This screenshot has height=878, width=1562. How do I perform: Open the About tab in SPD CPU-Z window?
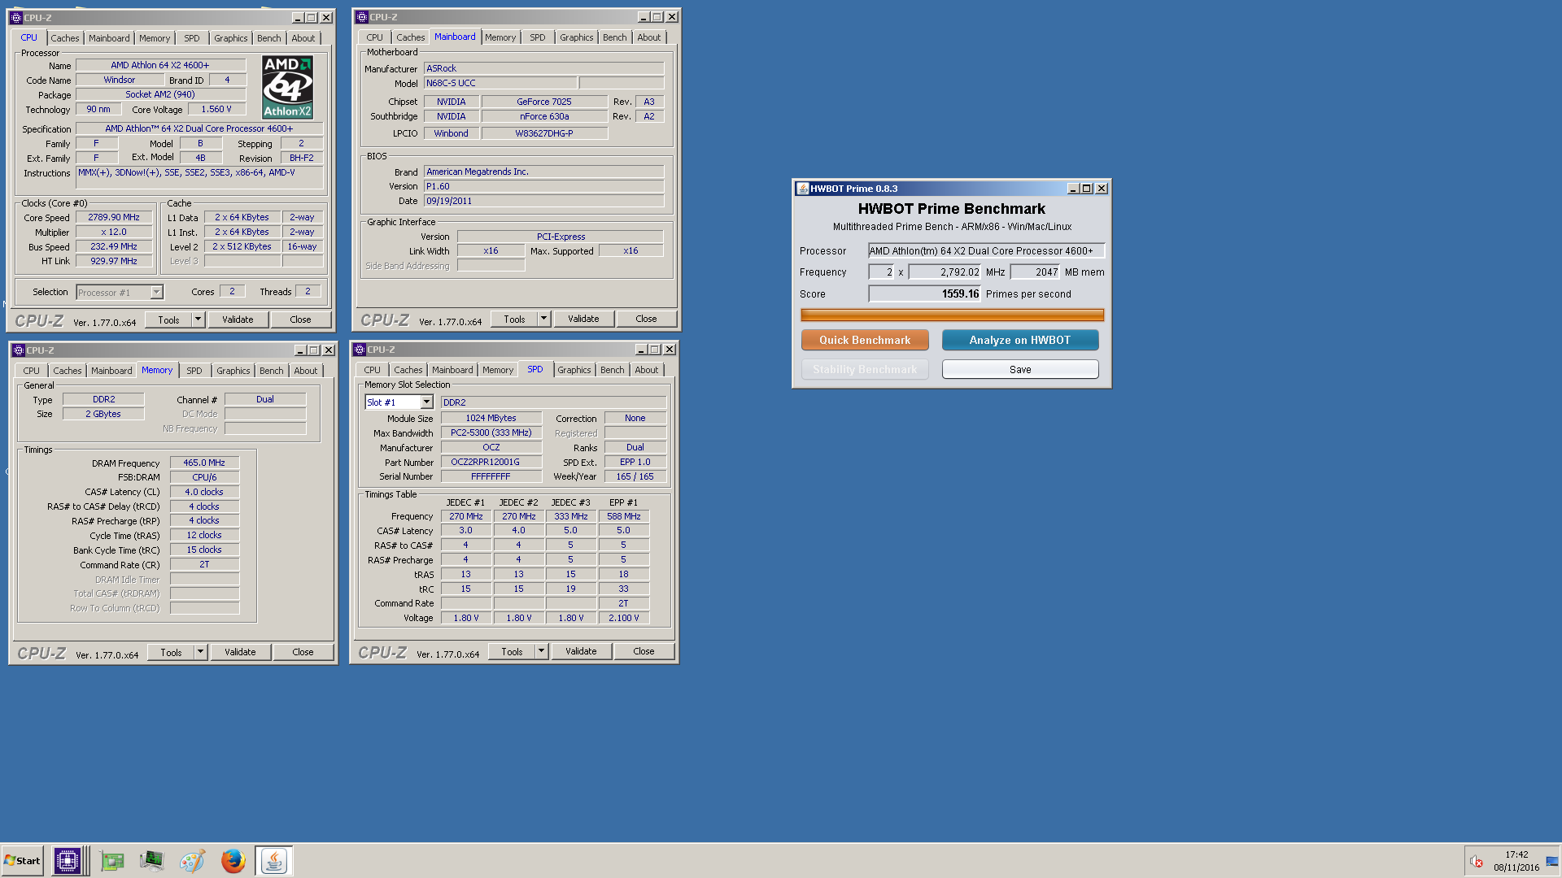tap(647, 370)
